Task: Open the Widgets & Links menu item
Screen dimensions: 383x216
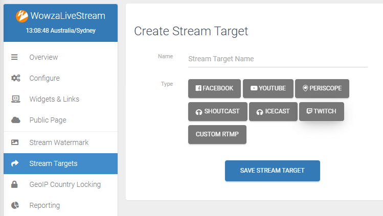Action: (x=60, y=99)
